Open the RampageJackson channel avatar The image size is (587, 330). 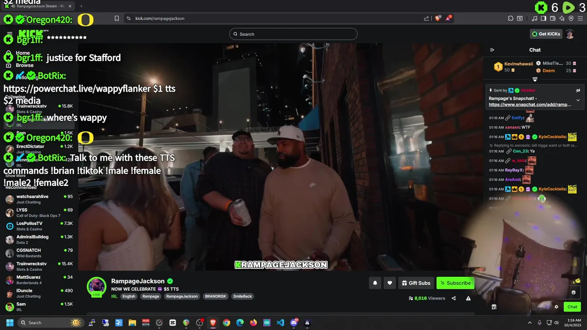[x=97, y=286]
